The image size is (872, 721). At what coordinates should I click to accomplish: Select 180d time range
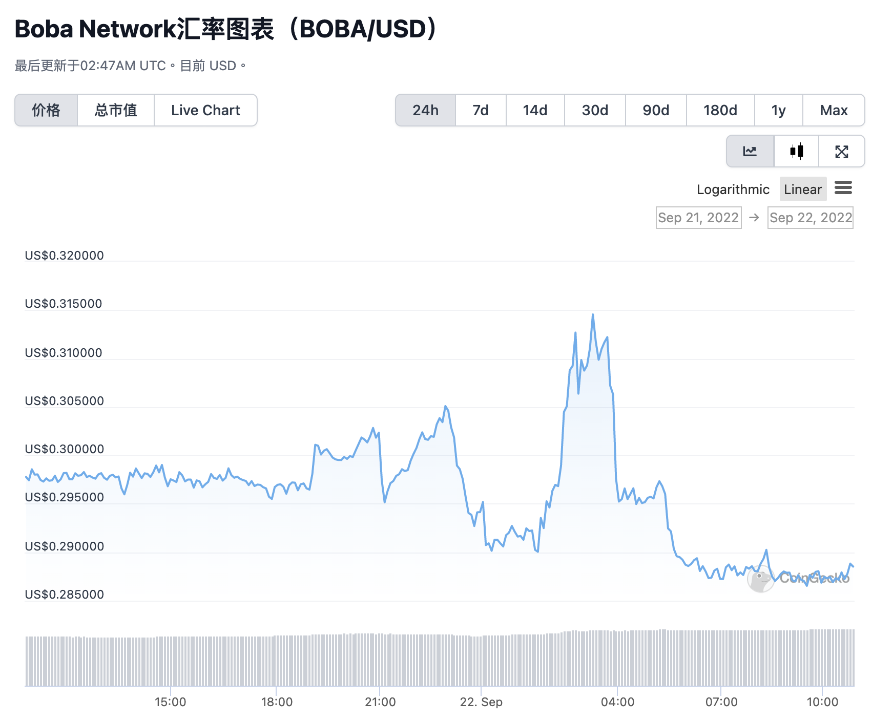(720, 110)
